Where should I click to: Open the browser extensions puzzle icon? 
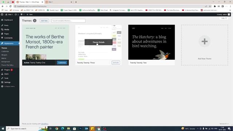(214, 7)
